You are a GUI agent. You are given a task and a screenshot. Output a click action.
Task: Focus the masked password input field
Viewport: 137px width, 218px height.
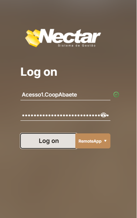pos(65,115)
